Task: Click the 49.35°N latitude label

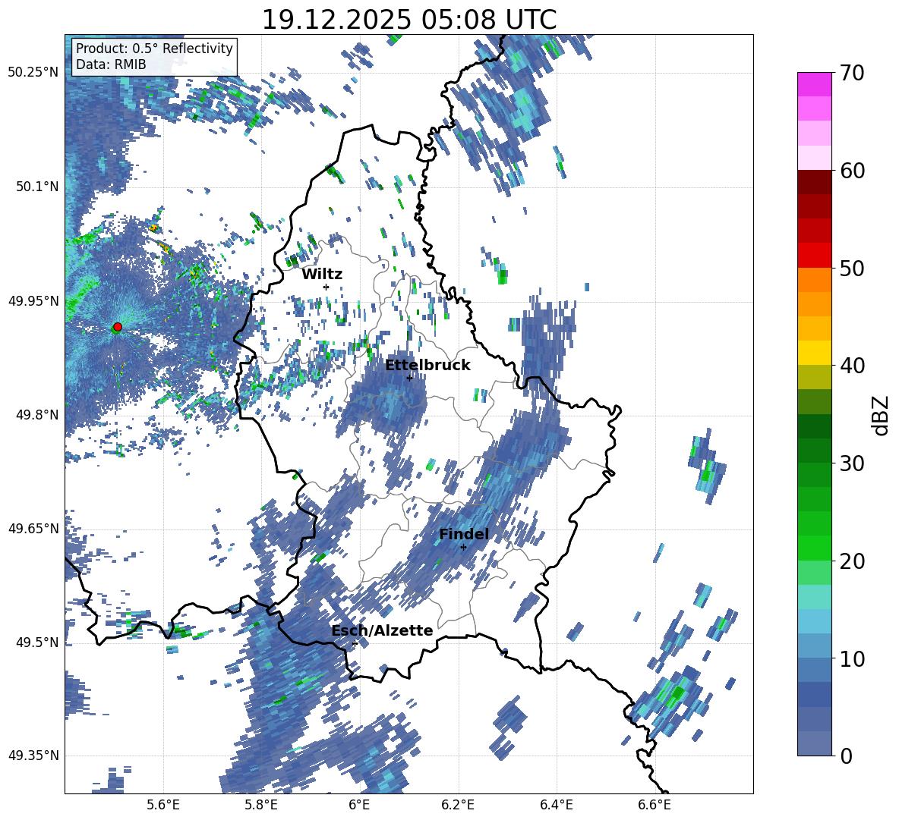Action: coord(33,756)
